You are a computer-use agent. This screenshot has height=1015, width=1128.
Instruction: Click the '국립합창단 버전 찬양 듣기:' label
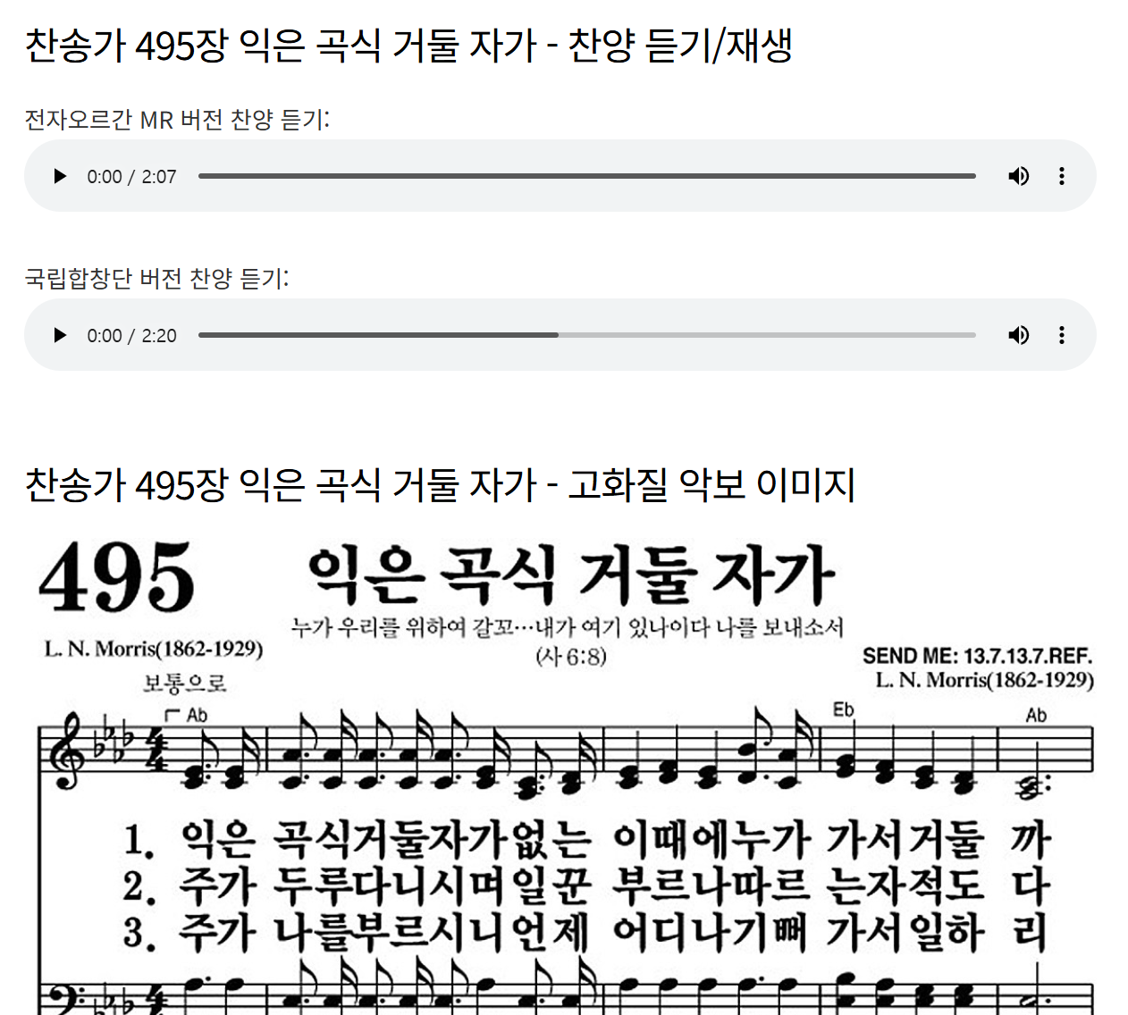tap(156, 278)
